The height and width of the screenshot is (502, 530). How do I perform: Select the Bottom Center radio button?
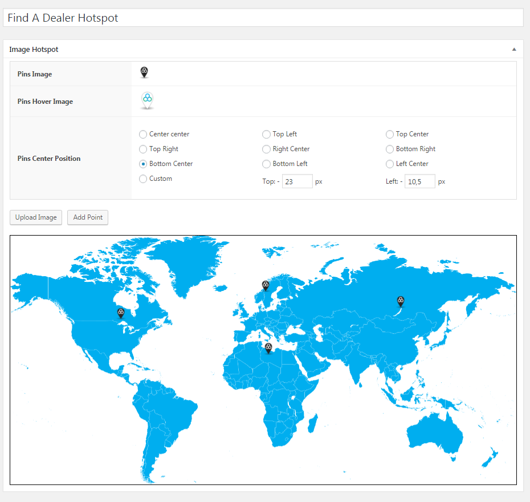[143, 164]
